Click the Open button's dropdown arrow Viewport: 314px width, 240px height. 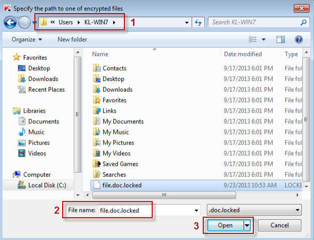[247, 225]
